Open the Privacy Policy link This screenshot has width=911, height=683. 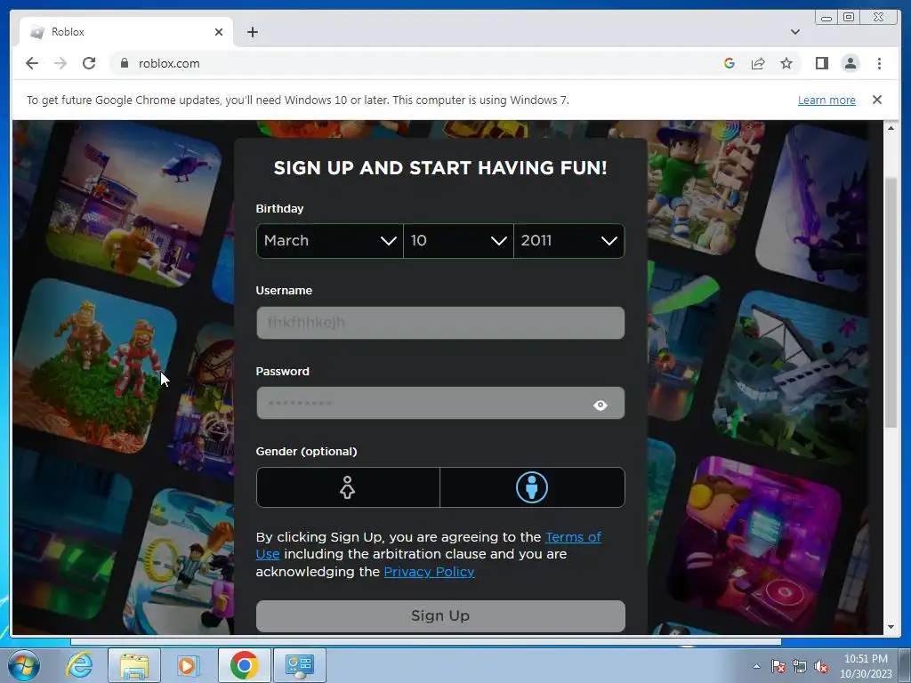point(429,572)
